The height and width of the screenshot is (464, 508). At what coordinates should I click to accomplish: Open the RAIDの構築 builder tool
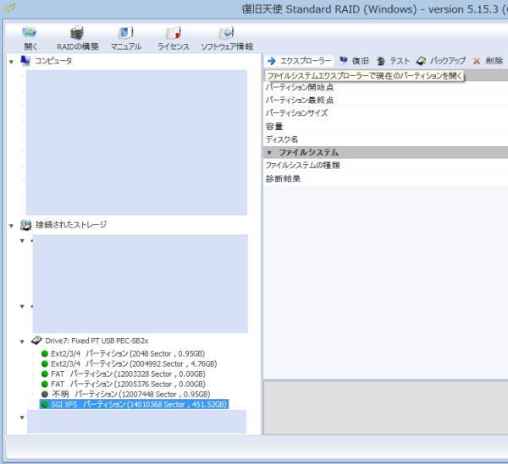tap(77, 36)
